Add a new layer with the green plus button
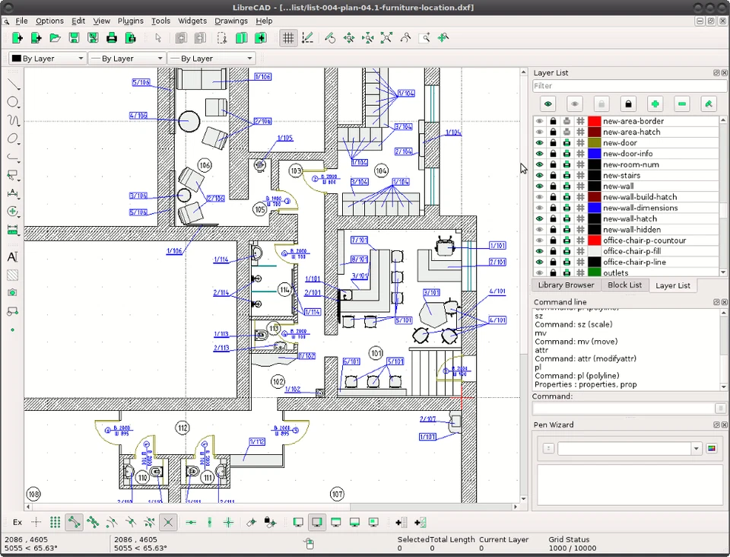This screenshot has height=557, width=730. [x=655, y=103]
